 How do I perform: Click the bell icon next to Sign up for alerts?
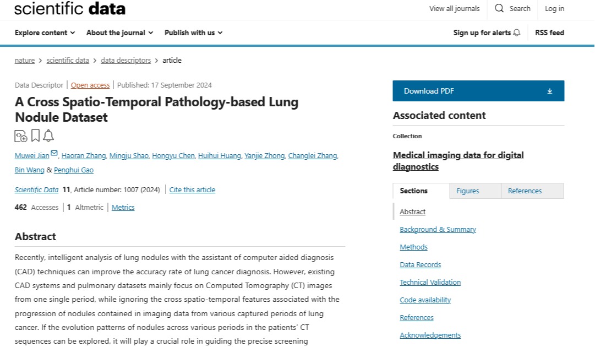[516, 33]
